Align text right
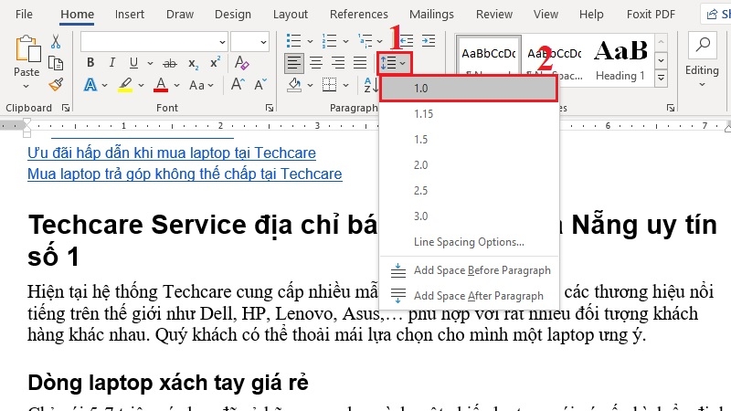 [x=338, y=63]
